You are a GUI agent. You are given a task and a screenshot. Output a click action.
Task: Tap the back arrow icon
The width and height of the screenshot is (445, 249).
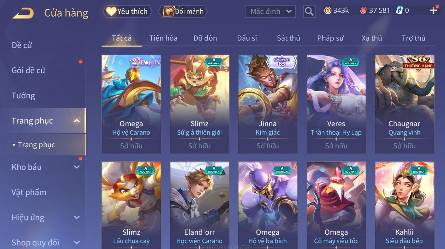(23, 13)
